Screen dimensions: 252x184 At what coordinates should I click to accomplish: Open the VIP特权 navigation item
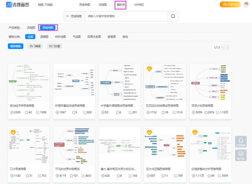139,5
